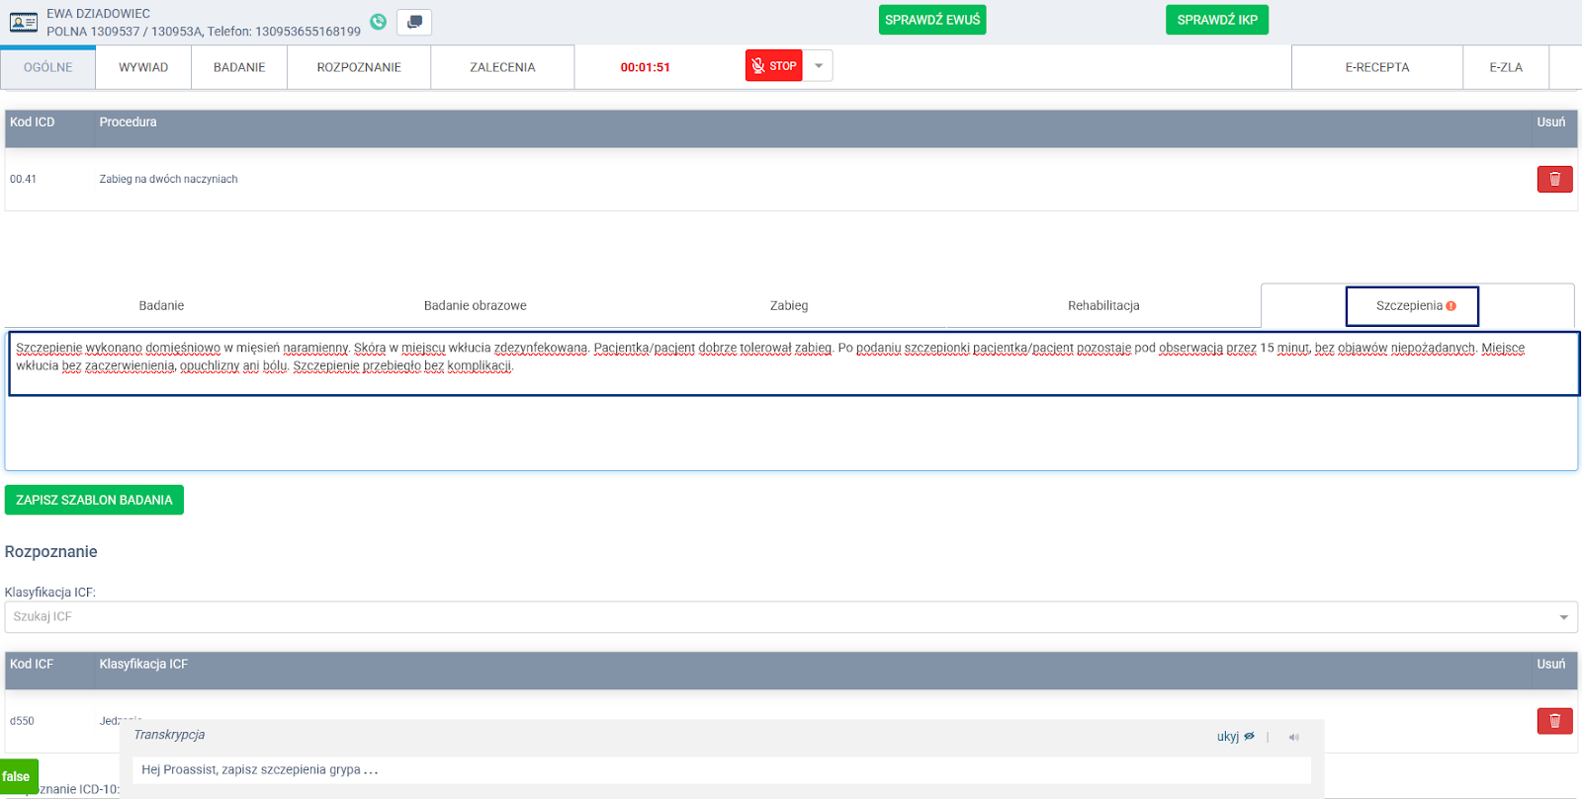This screenshot has width=1582, height=799.
Task: Expand the dropdown arrow next to STOP
Action: (819, 66)
